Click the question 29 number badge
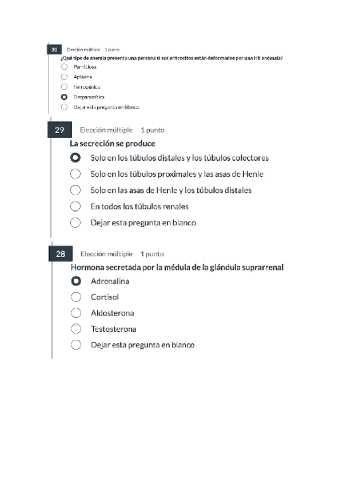Viewport: 343px width, 485px height. click(59, 130)
